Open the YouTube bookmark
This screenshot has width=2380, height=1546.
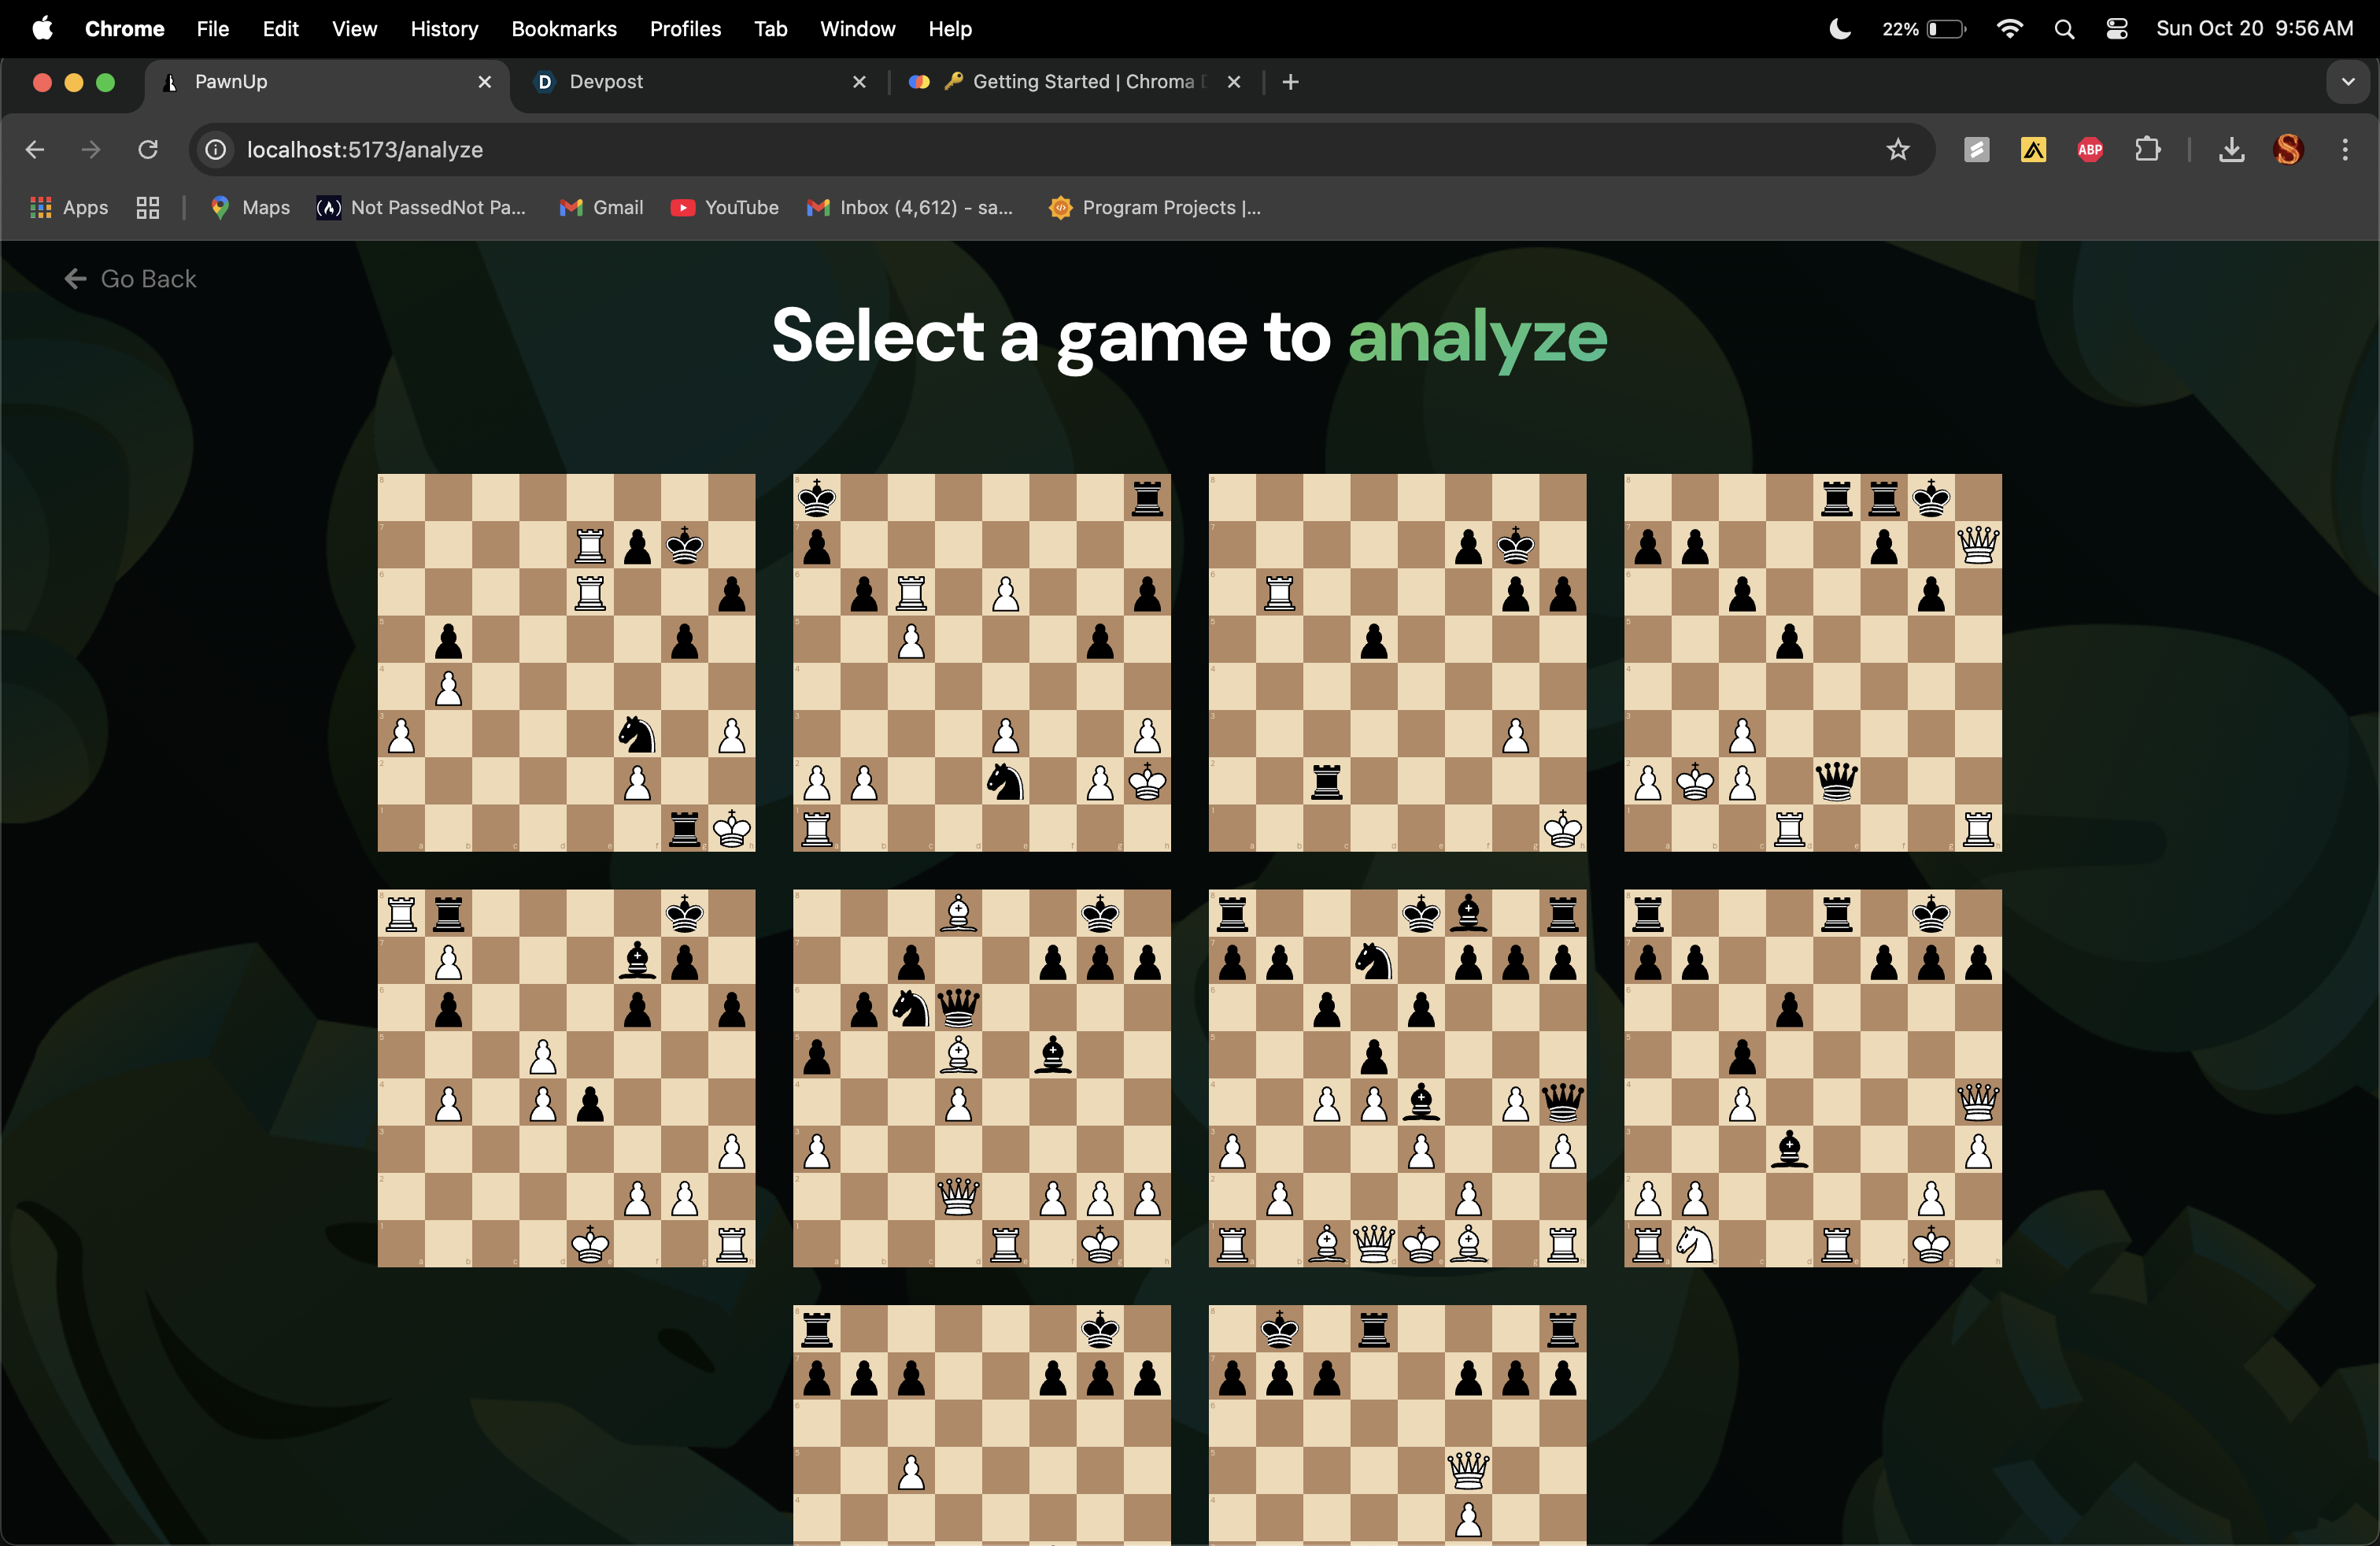725,208
